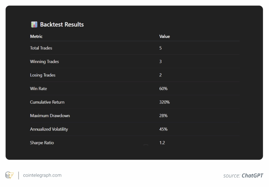Open the cointelegraph.com link
Viewport: 269px width, 187px height.
[x=42, y=175]
